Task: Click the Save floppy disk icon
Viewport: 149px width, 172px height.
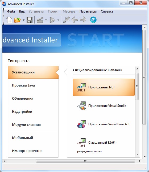Action: (30, 20)
